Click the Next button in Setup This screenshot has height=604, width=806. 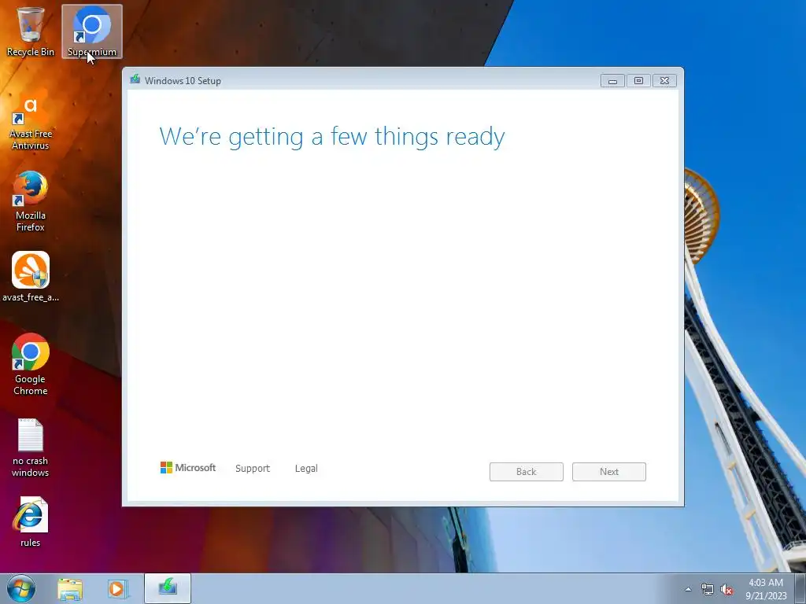pyautogui.click(x=609, y=472)
